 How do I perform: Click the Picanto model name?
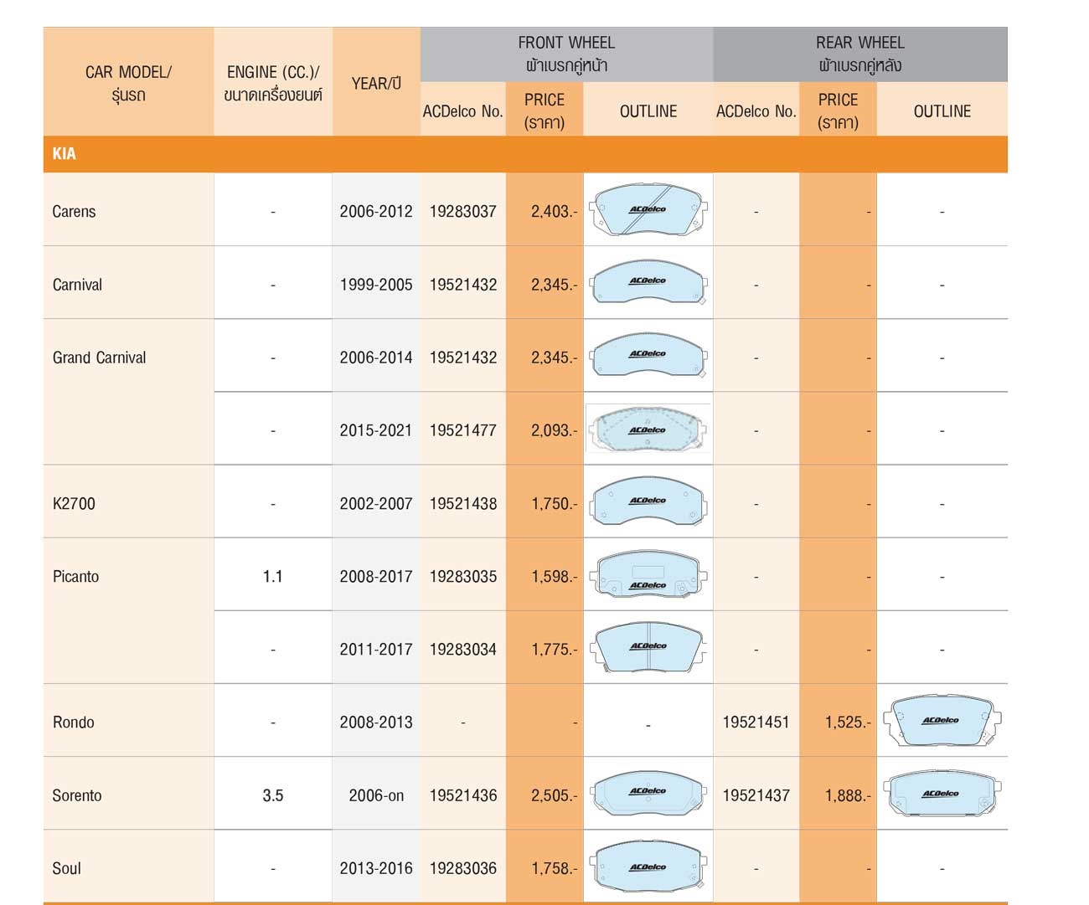point(75,576)
